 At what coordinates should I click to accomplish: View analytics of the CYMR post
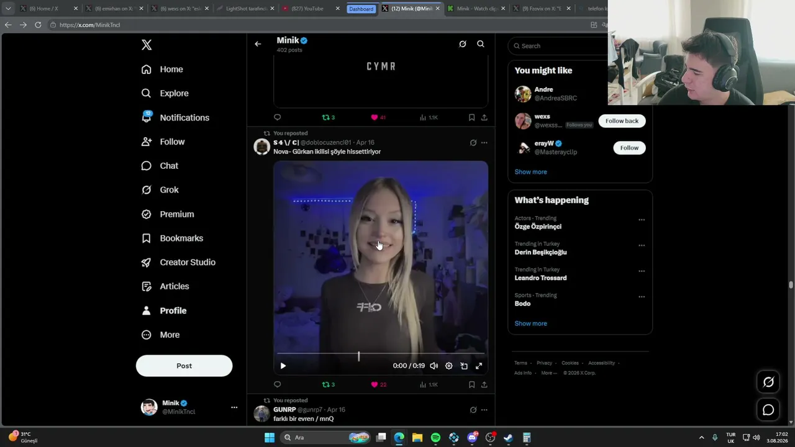point(429,117)
